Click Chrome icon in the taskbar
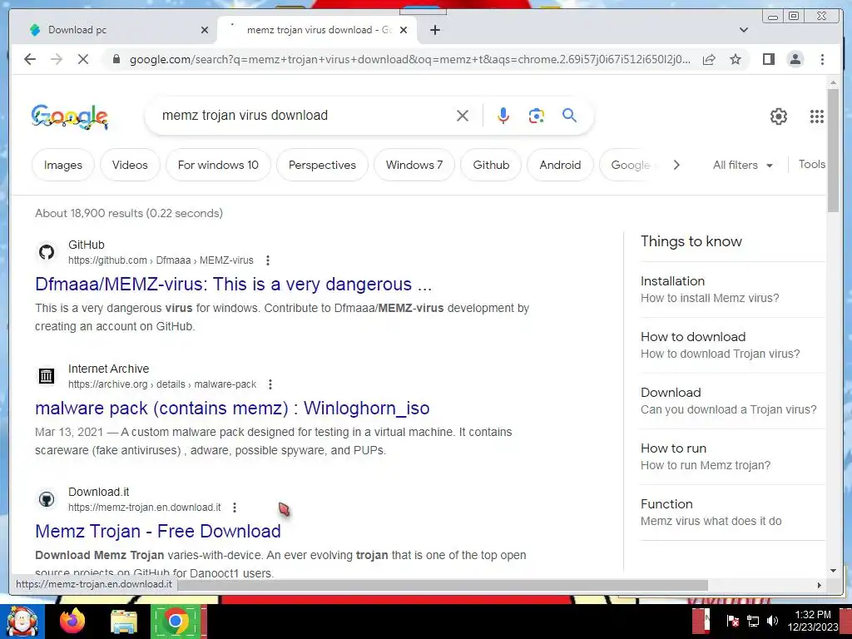 click(x=175, y=621)
